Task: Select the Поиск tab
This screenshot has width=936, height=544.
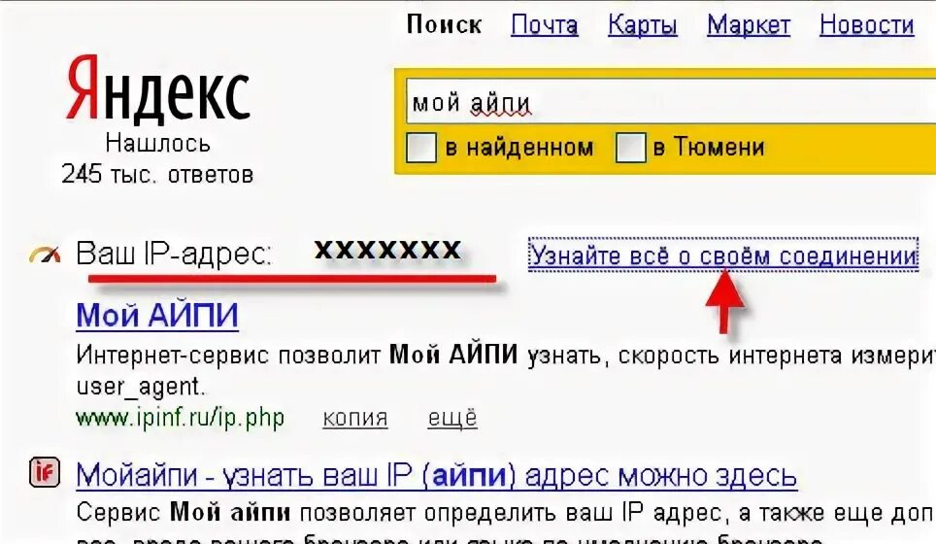Action: [444, 25]
